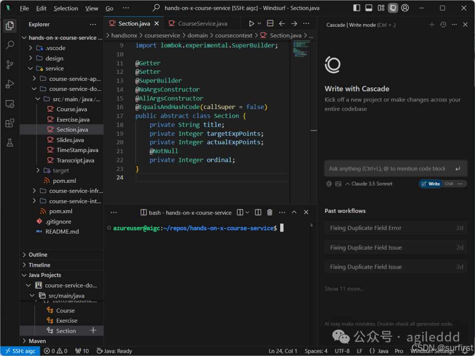Open the Edit menu
This screenshot has width=475, height=356.
click(41, 8)
